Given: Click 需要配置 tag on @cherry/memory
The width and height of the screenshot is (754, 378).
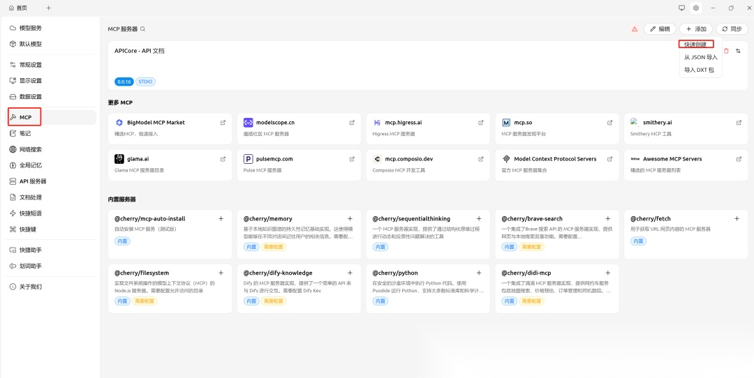Looking at the screenshot, I should (273, 247).
